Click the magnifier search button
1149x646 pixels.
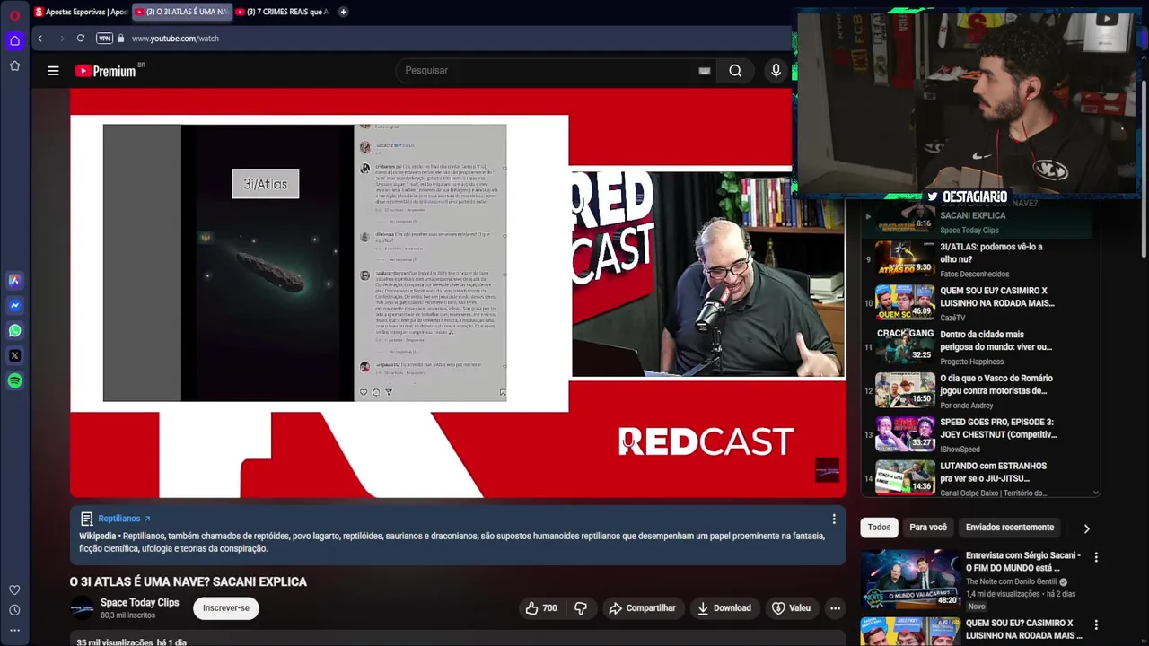point(735,71)
